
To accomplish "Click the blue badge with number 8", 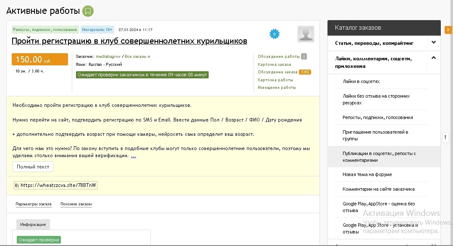I will (x=275, y=34).
